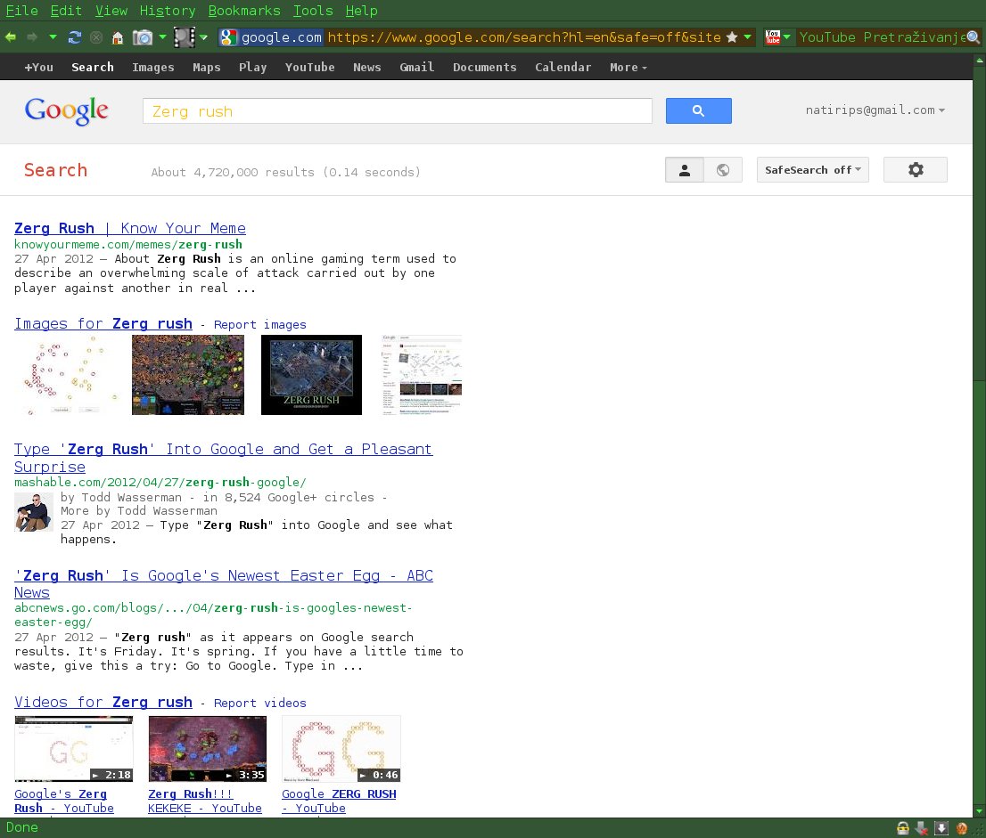Open the SafeSearch off dropdown
The image size is (986, 838).
[x=812, y=170]
